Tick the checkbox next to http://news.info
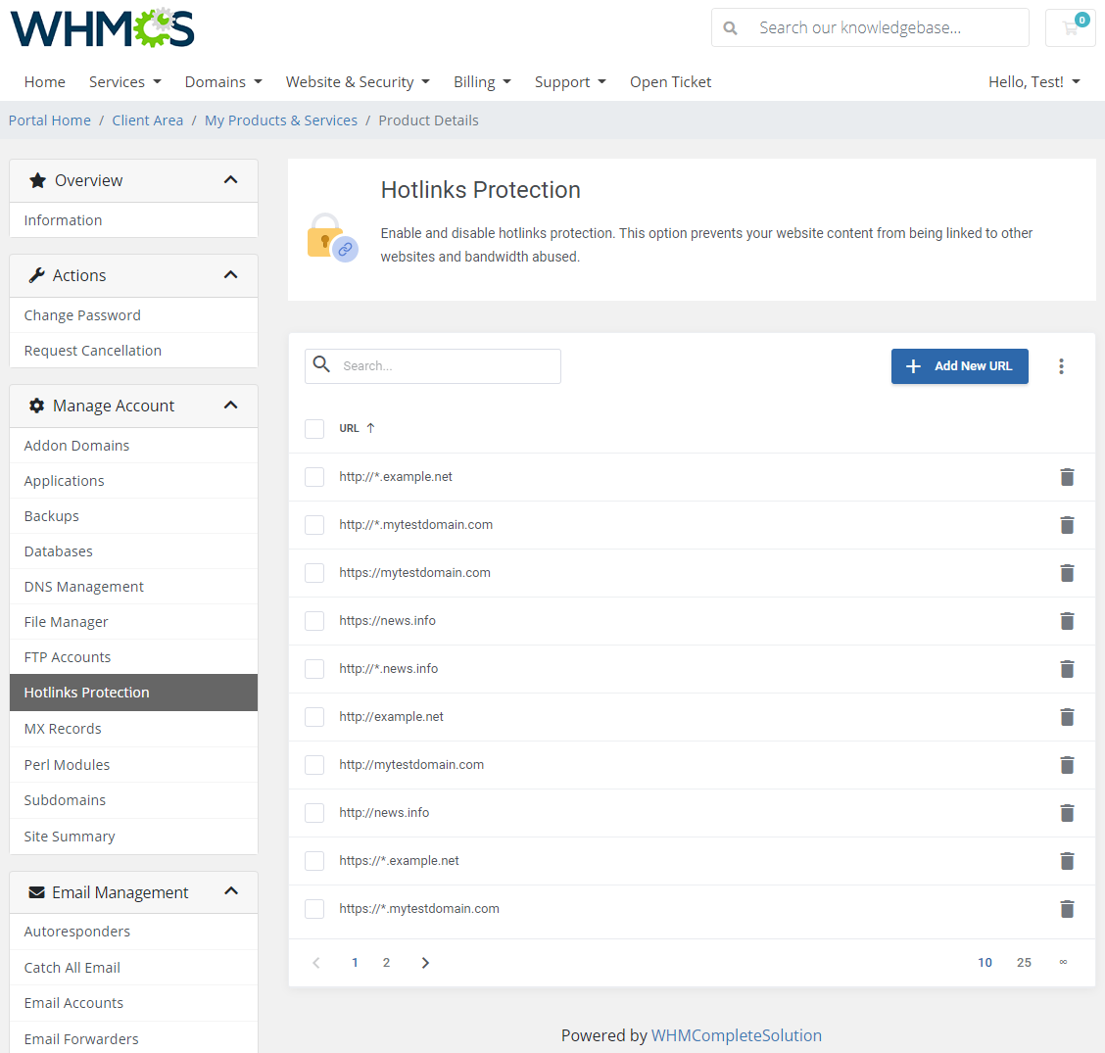This screenshot has height=1053, width=1105. click(314, 812)
